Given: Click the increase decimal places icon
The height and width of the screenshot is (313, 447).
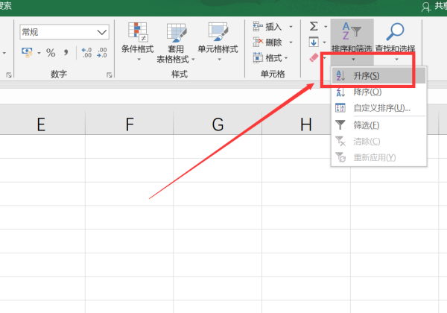Looking at the screenshot, I should (86, 53).
